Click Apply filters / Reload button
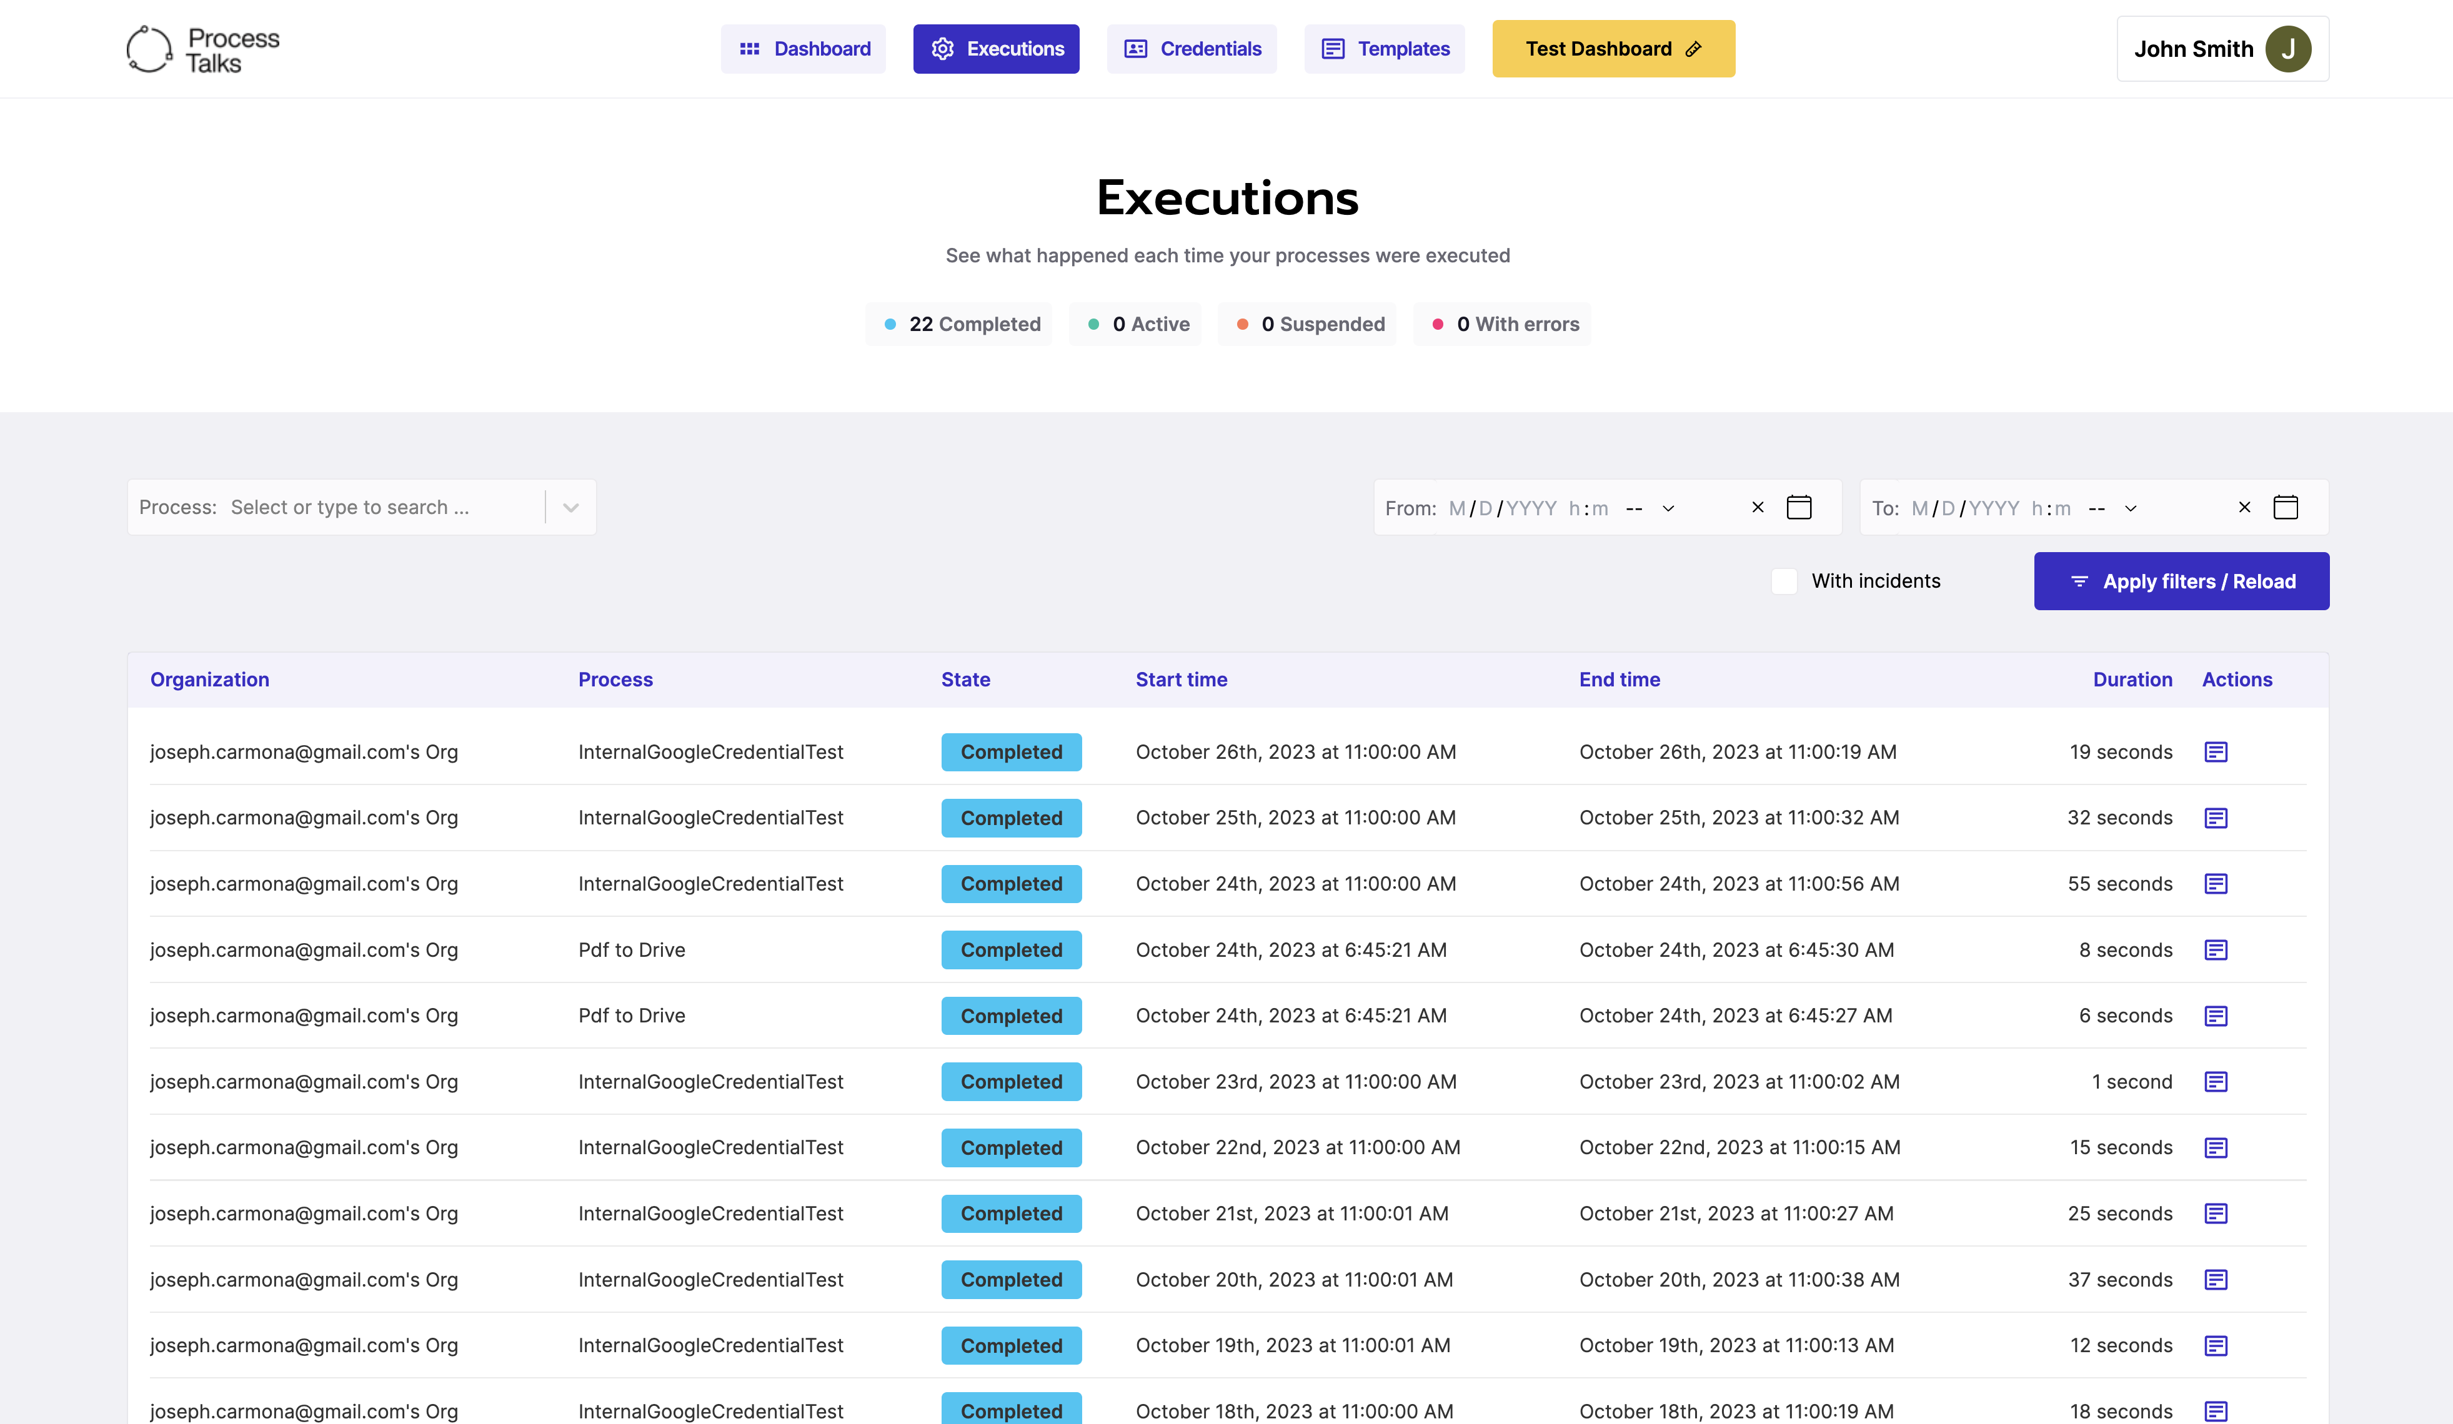Viewport: 2453px width, 1424px height. pos(2181,581)
